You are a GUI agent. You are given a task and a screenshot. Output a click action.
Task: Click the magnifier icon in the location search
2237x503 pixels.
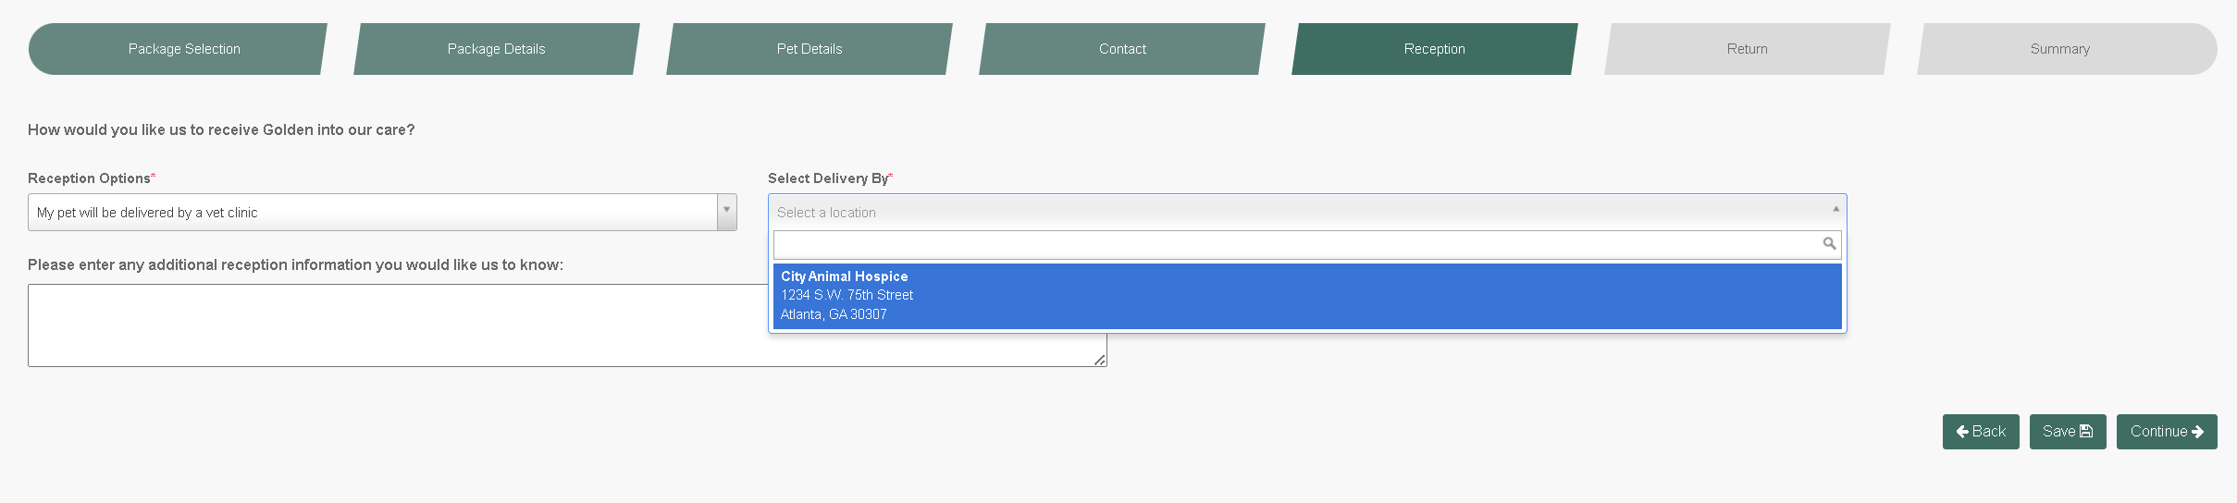click(x=1829, y=244)
